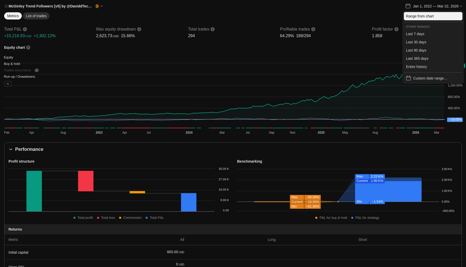Click the Total P&L info icon
Image resolution: width=466 pixels, height=267 pixels.
[x=25, y=29]
